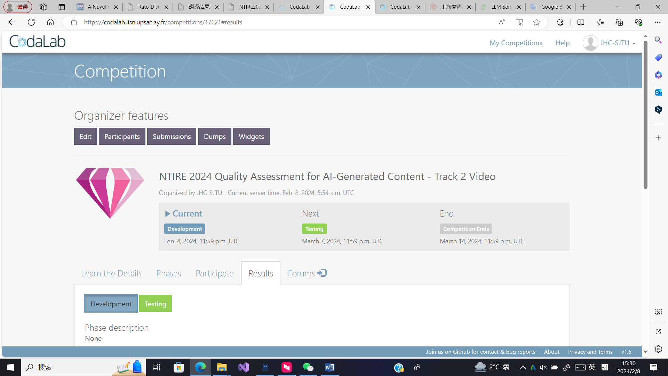Open the Participate competition section
668x376 pixels.
pyautogui.click(x=214, y=273)
